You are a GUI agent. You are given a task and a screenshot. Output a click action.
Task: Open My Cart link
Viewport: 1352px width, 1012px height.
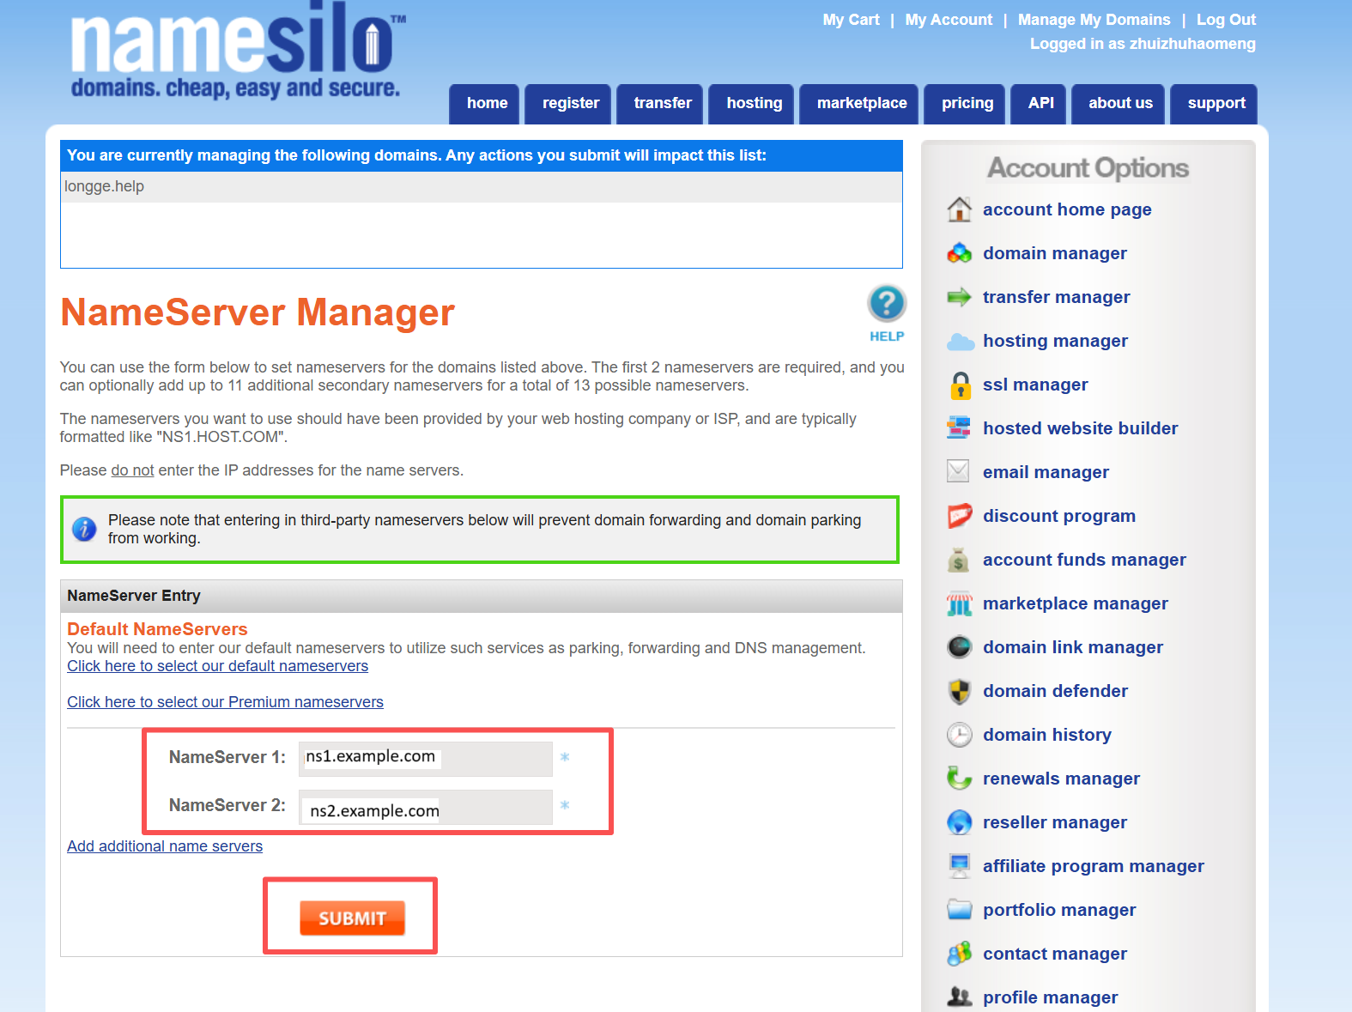pos(851,20)
